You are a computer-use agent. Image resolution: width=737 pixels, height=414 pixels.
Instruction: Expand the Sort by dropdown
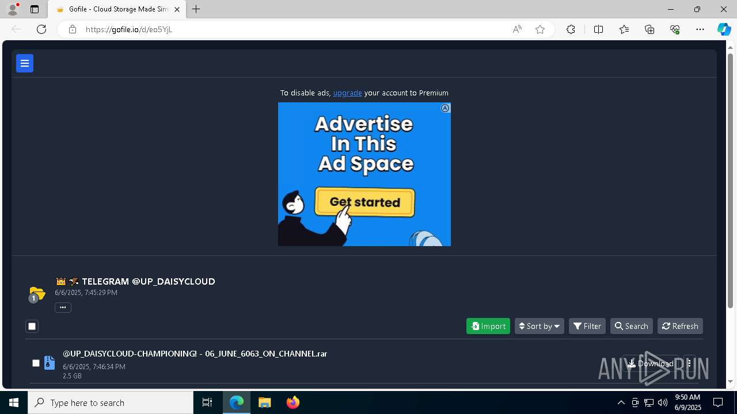pos(540,326)
